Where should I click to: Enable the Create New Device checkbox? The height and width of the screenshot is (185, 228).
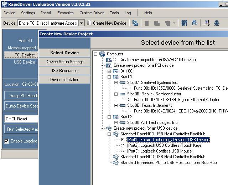(90, 23)
